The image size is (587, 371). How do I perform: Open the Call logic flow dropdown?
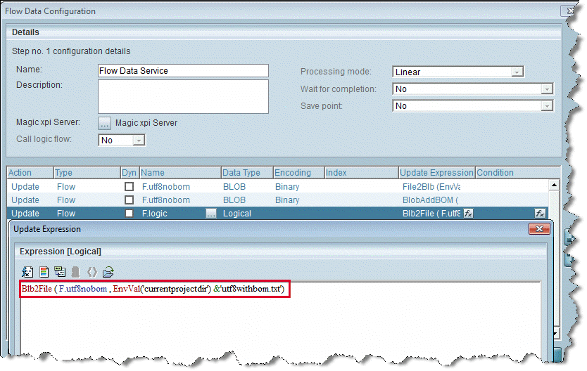139,141
